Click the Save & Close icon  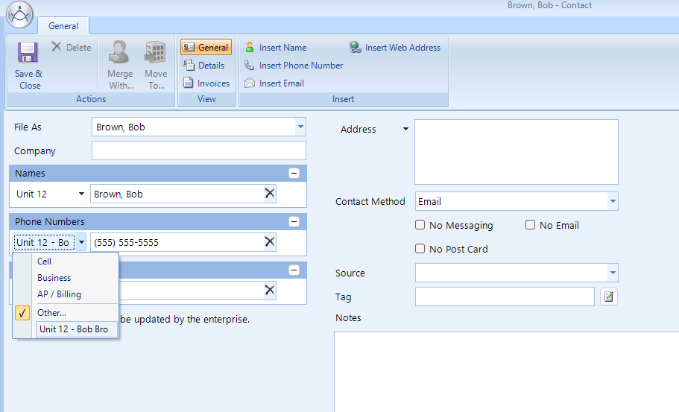click(x=28, y=54)
